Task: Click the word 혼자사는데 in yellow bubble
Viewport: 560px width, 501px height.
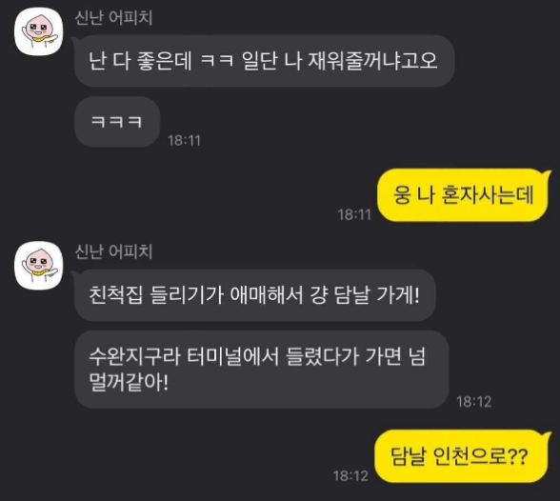Action: pyautogui.click(x=488, y=195)
